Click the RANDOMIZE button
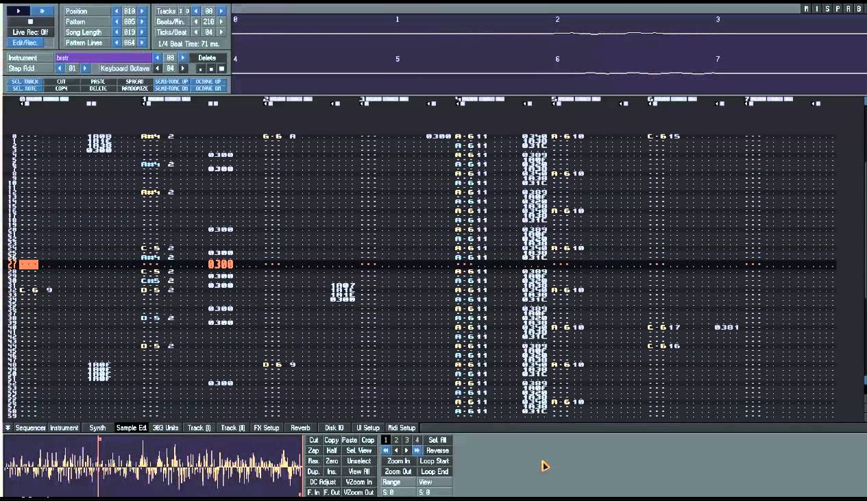Viewport: 867px width, 501px height. click(x=135, y=88)
